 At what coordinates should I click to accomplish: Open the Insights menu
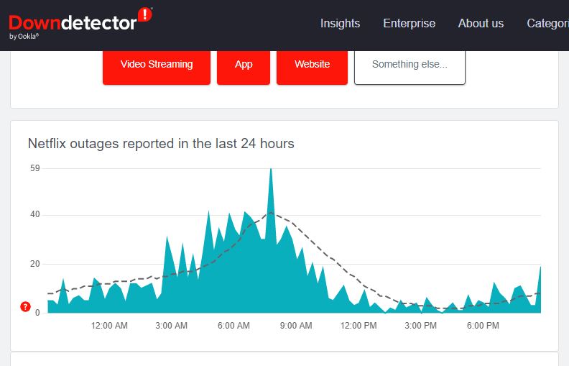tap(340, 23)
